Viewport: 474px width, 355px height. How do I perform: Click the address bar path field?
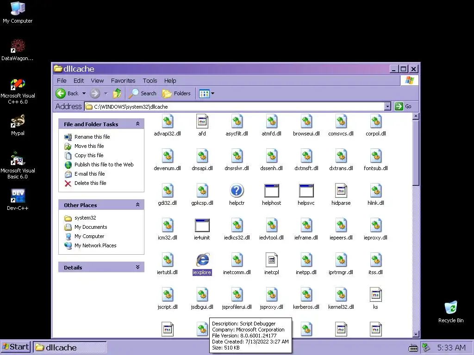point(235,107)
